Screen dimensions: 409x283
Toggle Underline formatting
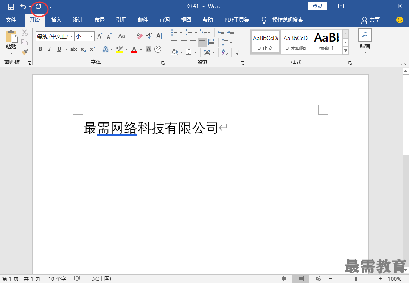59,49
